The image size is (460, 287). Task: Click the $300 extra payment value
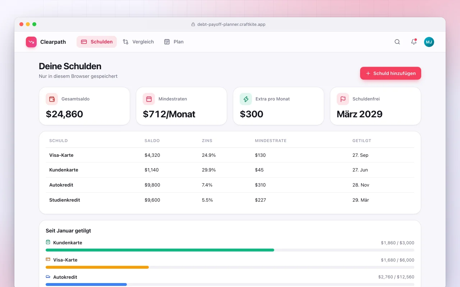[x=252, y=114]
